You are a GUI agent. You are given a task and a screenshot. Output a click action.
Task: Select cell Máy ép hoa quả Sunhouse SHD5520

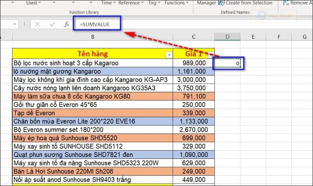pyautogui.click(x=93, y=138)
